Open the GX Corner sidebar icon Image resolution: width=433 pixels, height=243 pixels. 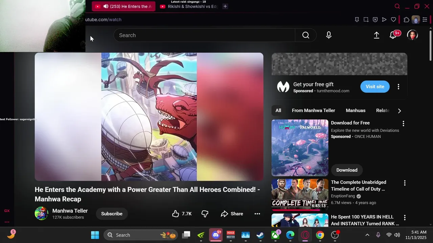pos(7,211)
